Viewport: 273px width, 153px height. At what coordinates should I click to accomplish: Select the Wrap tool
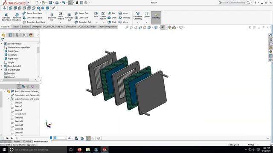[123, 13]
